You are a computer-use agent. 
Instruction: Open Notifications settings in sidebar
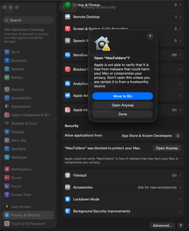28,169
